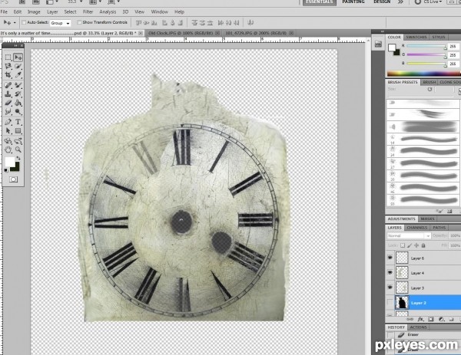Reset default foreground and background colors

[6, 170]
